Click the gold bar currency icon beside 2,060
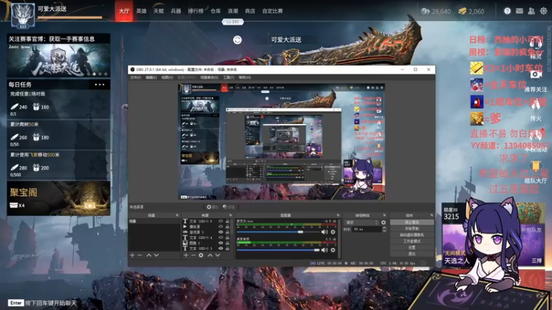The width and height of the screenshot is (552, 310). [462, 11]
